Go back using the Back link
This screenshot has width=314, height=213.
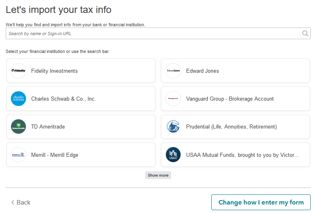21,202
